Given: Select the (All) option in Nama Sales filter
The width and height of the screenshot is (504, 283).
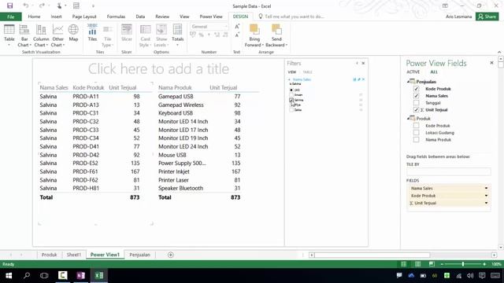Looking at the screenshot, I should pos(291,90).
